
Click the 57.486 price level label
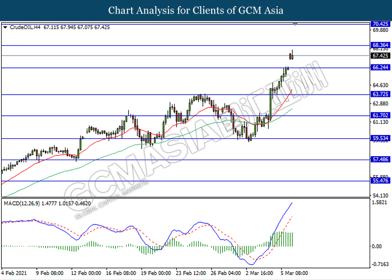coord(380,160)
